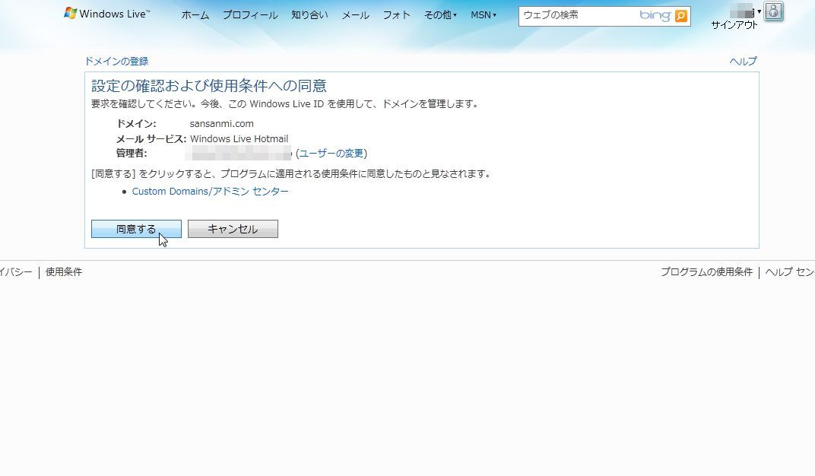The width and height of the screenshot is (815, 476).
Task: Expand the その他 dropdown menu
Action: tap(440, 15)
